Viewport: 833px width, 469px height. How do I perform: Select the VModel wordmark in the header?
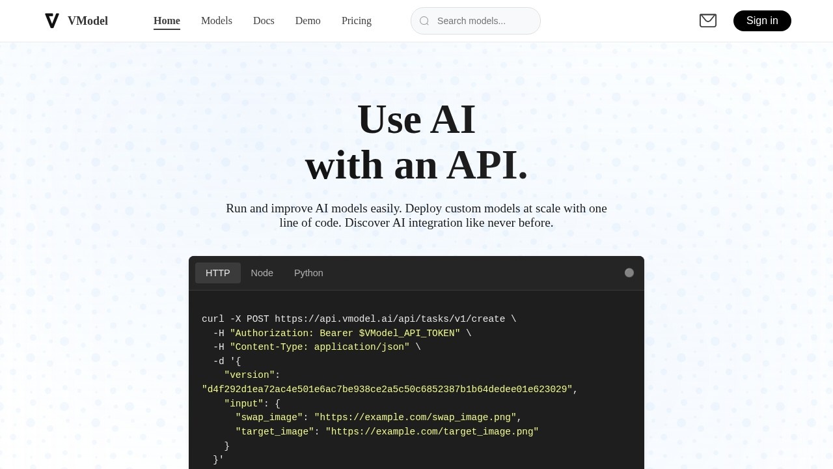point(88,21)
